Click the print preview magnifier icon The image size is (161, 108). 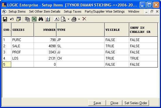click(63, 19)
